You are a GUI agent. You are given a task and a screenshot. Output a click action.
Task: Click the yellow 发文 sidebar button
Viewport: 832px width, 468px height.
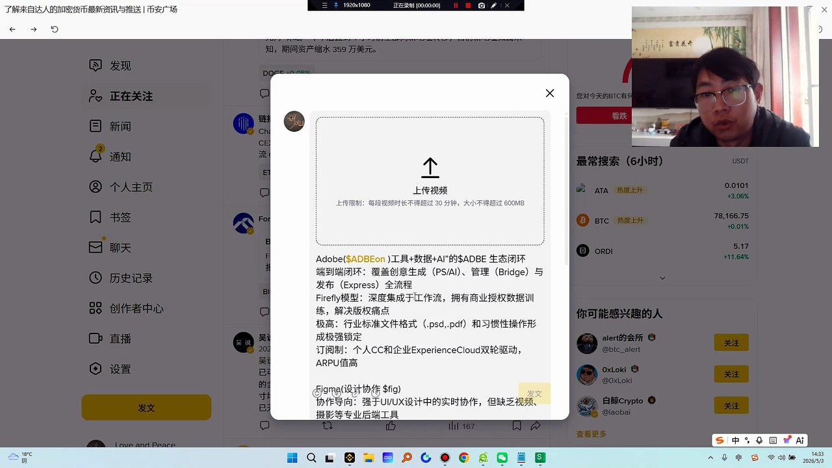coord(146,408)
